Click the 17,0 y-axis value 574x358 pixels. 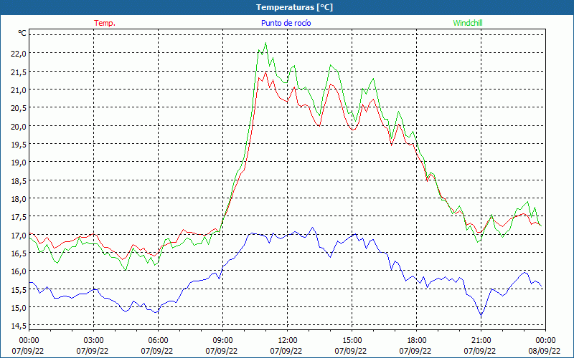pos(19,236)
